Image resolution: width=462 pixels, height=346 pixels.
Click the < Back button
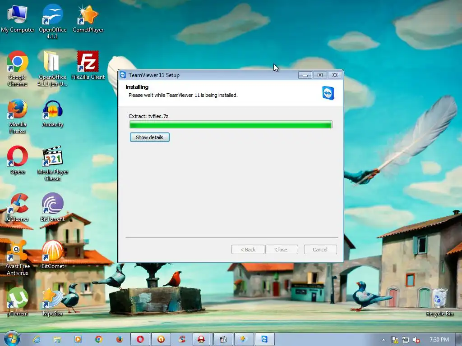248,250
